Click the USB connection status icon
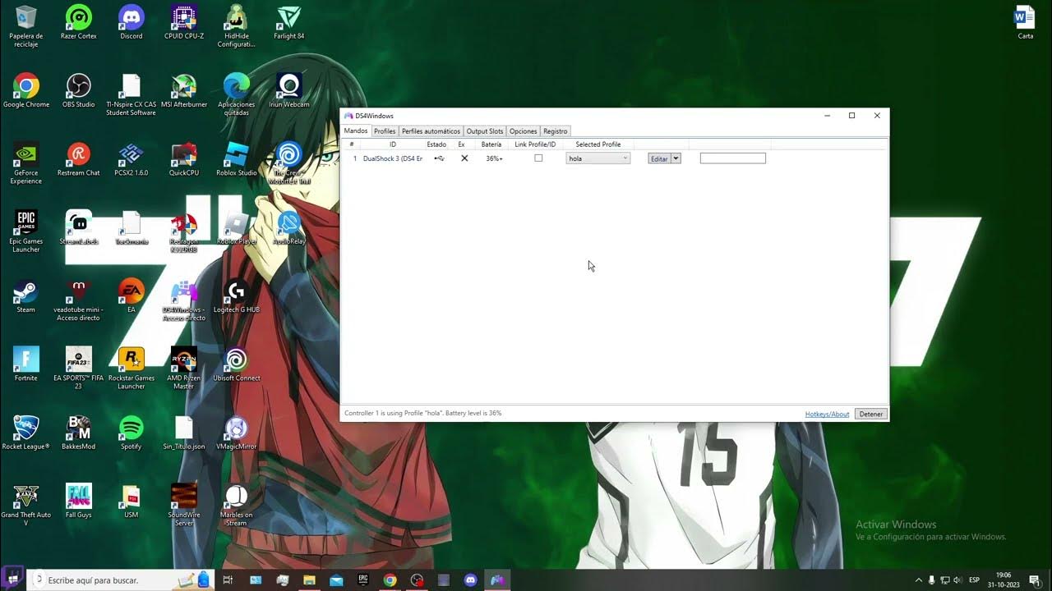Viewport: 1052px width, 591px height. pos(439,158)
